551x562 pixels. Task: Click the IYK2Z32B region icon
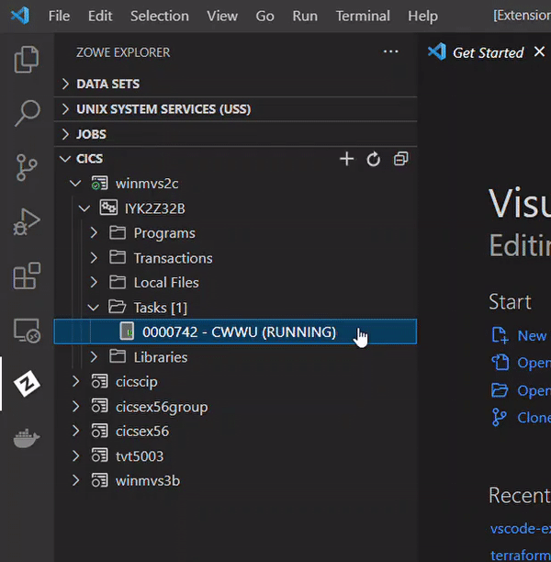[108, 208]
